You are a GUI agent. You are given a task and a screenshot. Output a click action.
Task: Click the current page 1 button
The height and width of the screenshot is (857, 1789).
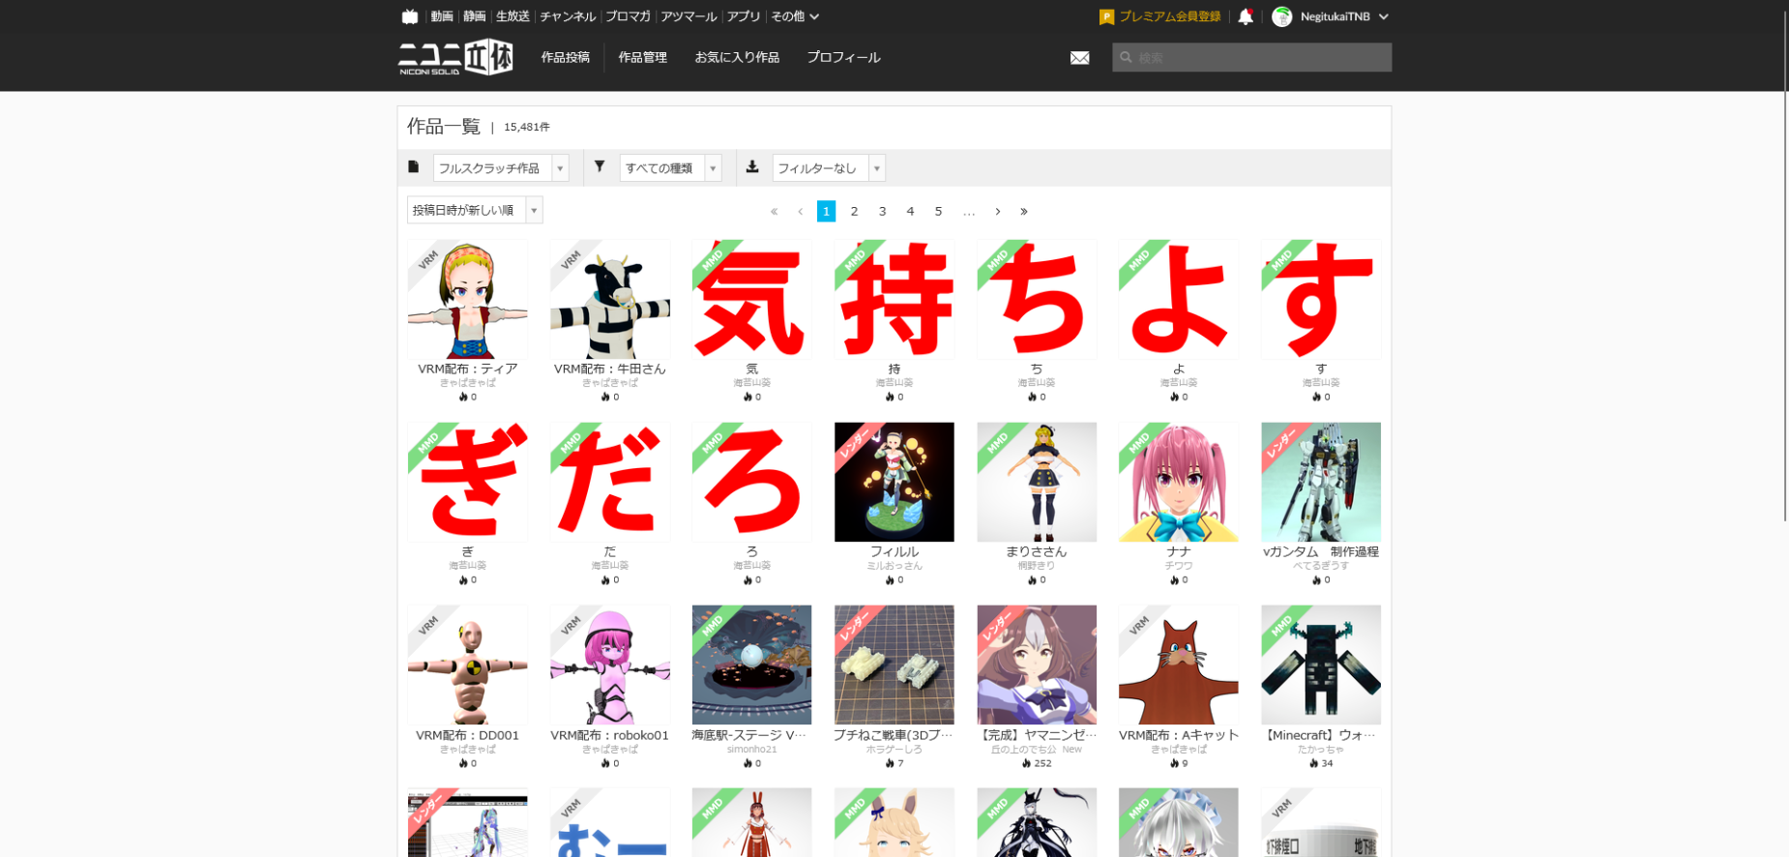826,211
